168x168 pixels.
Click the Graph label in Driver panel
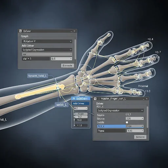pyautogui.click(x=25, y=36)
